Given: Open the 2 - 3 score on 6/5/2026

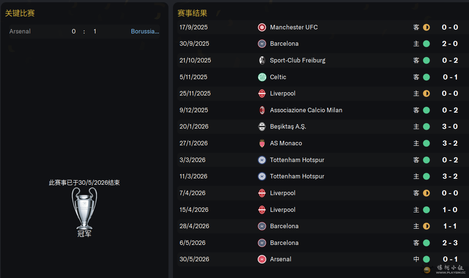Looking at the screenshot, I should click(x=450, y=243).
